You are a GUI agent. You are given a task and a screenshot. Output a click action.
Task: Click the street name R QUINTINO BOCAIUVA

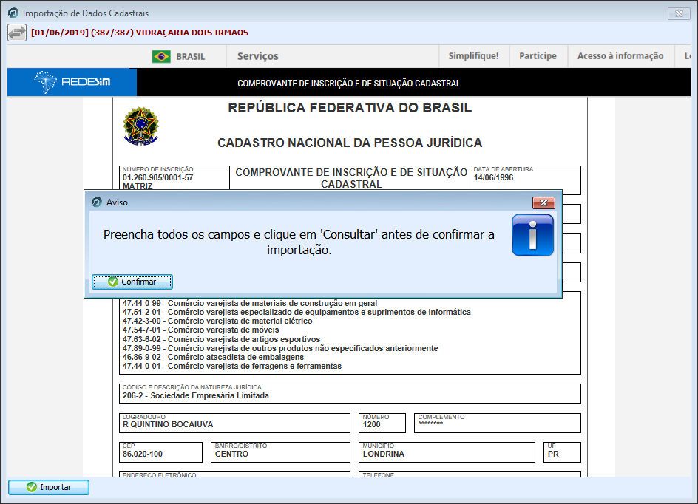tap(168, 424)
